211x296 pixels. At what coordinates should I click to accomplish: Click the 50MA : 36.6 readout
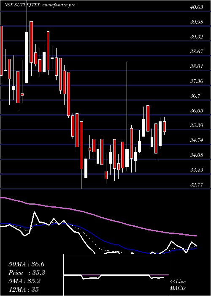pos(27,264)
